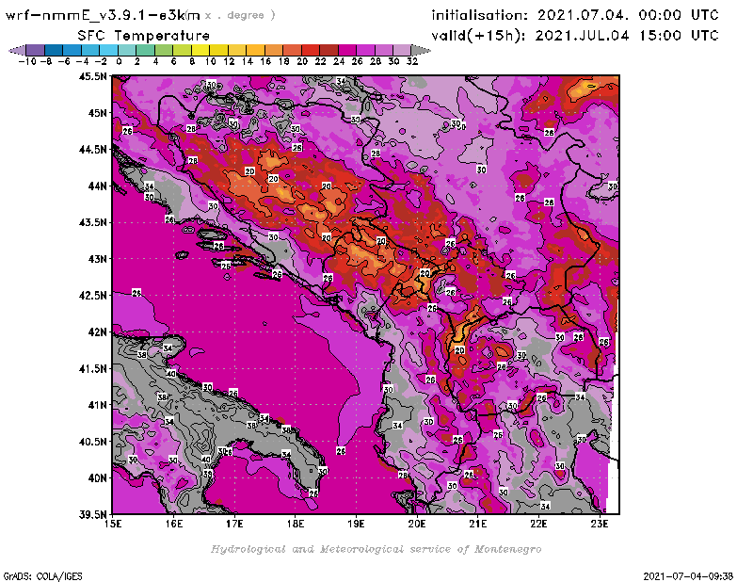Click the 'Hydrological and Meteorological service of Montenegro' caption
Image resolution: width=753 pixels, height=582 pixels.
[x=376, y=549]
